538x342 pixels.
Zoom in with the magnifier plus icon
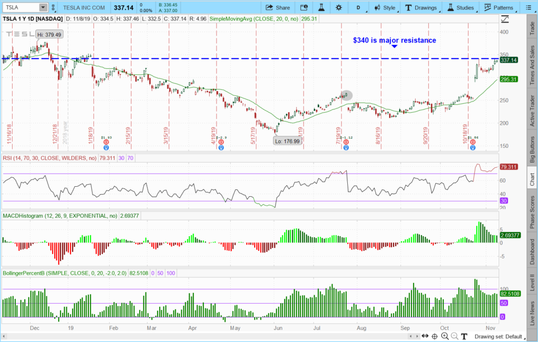point(444,336)
